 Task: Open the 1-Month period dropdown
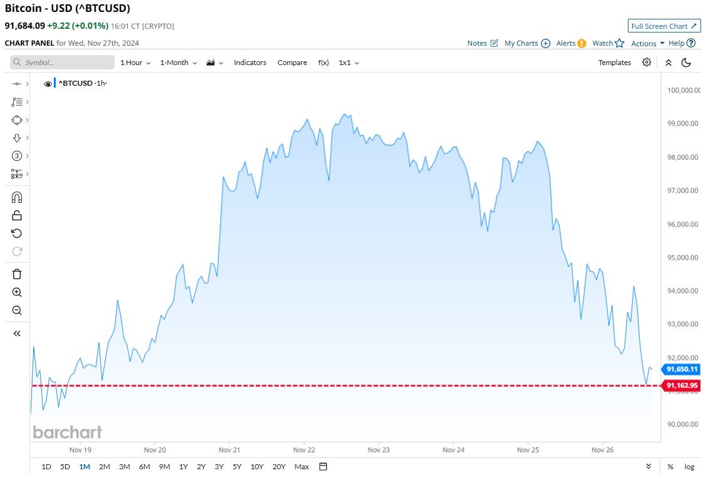click(178, 63)
